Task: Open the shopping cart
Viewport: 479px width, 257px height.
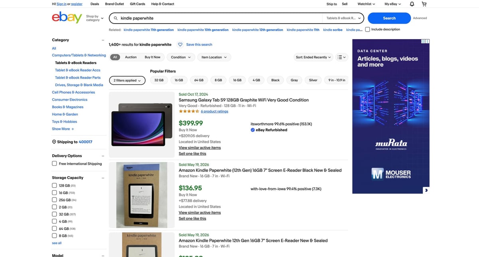Action: (x=424, y=4)
